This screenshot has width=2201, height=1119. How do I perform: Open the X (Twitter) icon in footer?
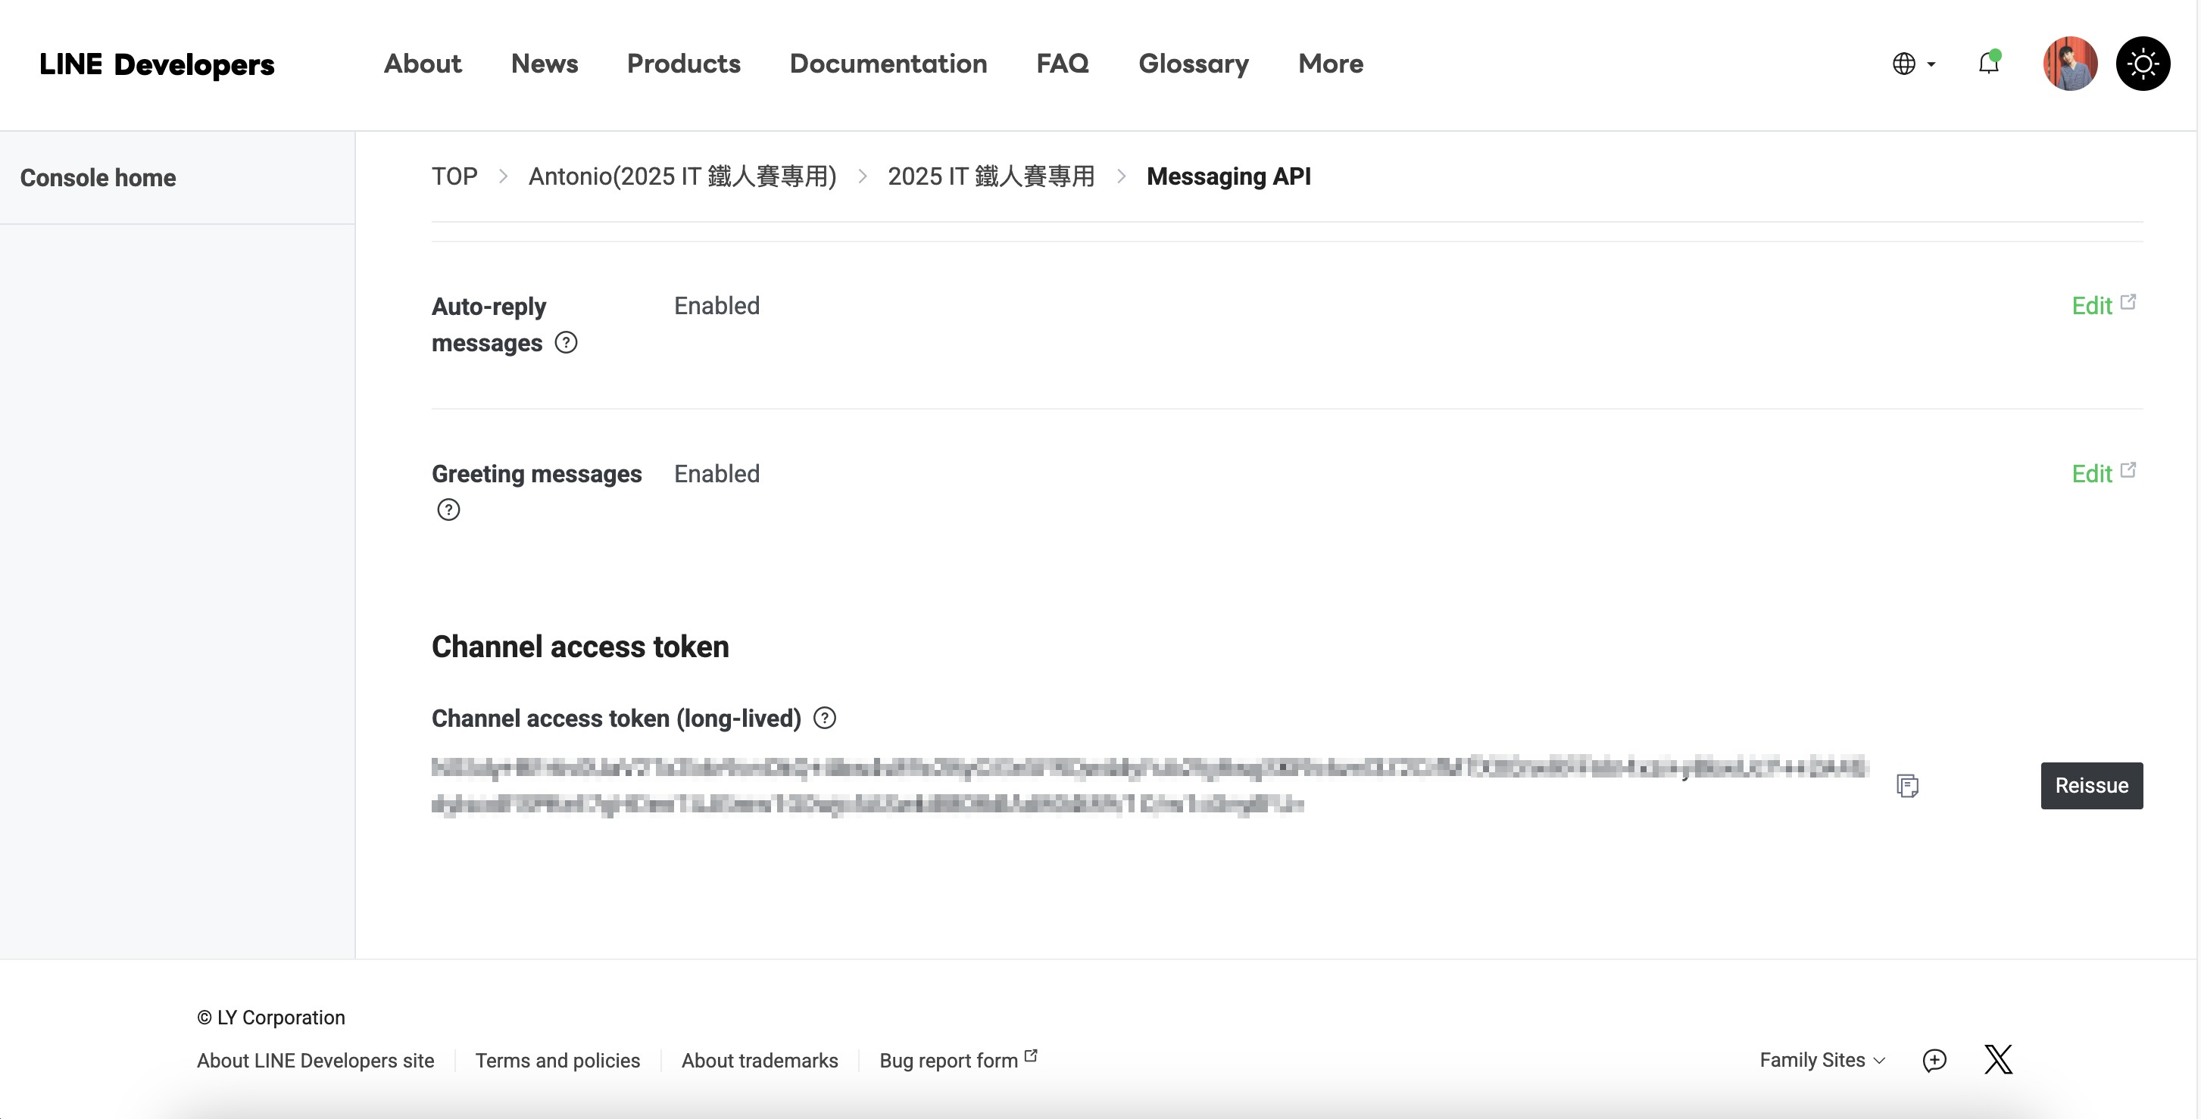pos(1999,1059)
